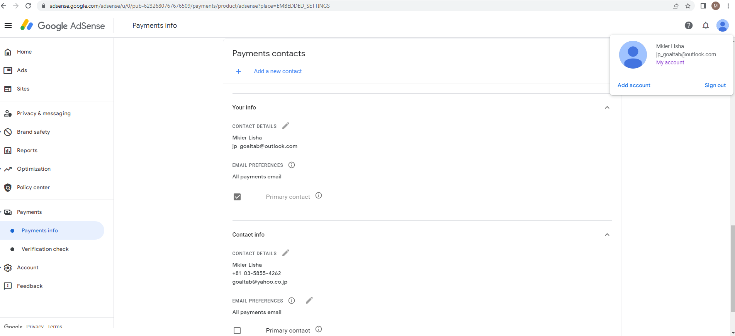Reload the page in browser
This screenshot has height=336, width=735.
coord(28,6)
